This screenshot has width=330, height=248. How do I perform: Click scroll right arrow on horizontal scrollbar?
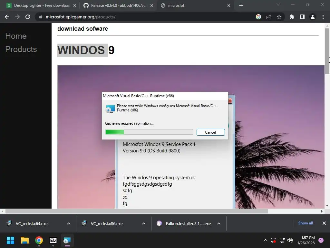[322, 211]
